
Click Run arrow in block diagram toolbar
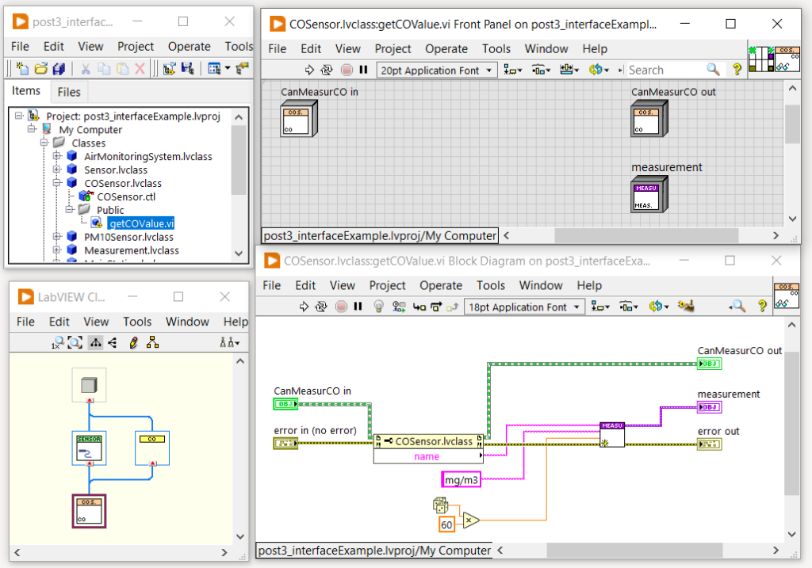click(303, 307)
